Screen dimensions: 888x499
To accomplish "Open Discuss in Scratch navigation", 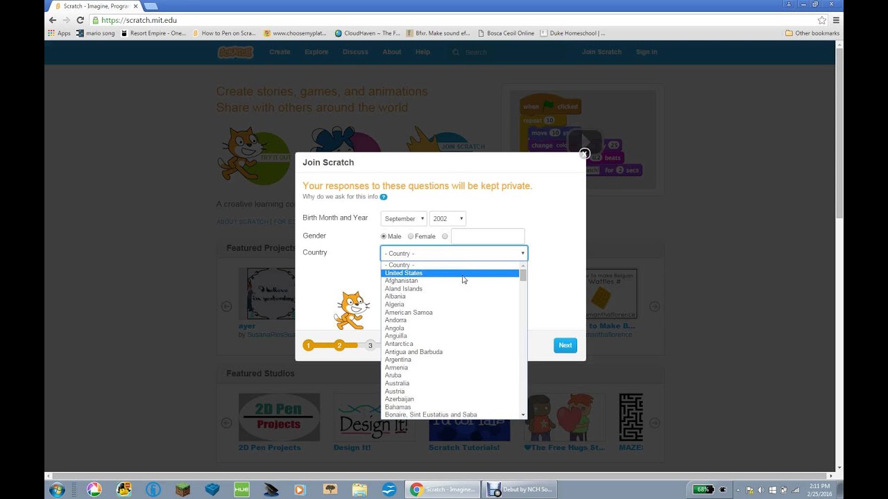I will point(355,52).
